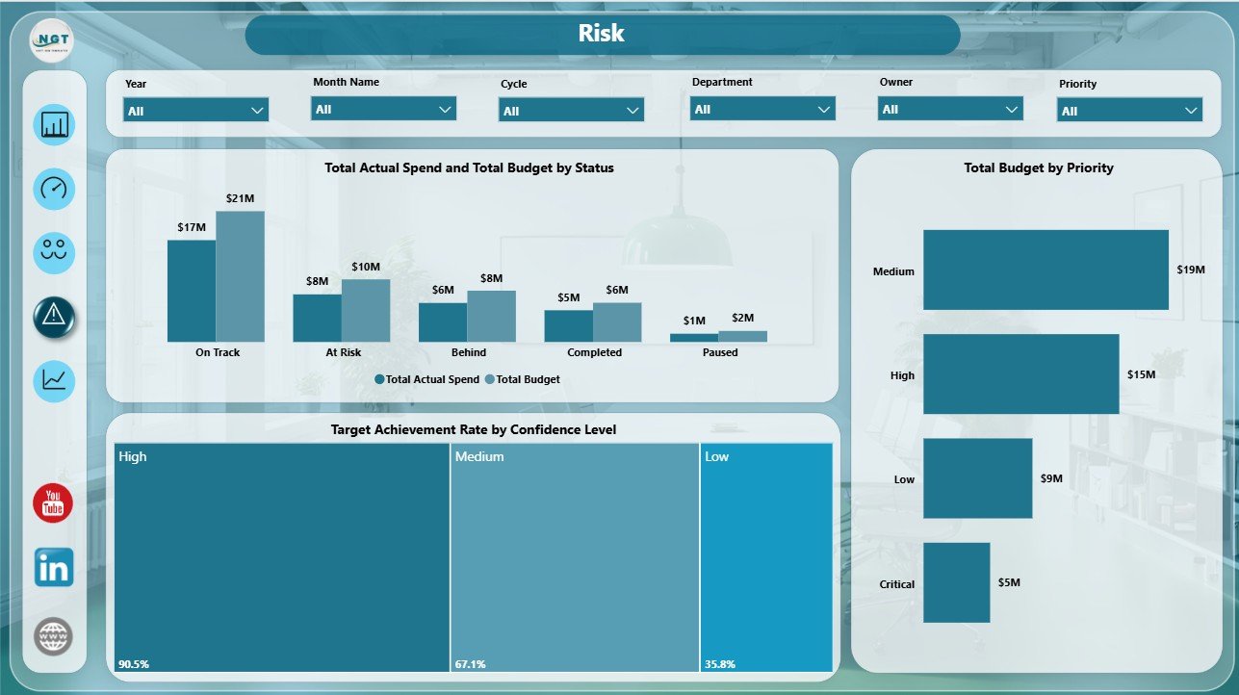Expand the Cycle slicer dropdown
The image size is (1239, 695).
pyautogui.click(x=571, y=111)
